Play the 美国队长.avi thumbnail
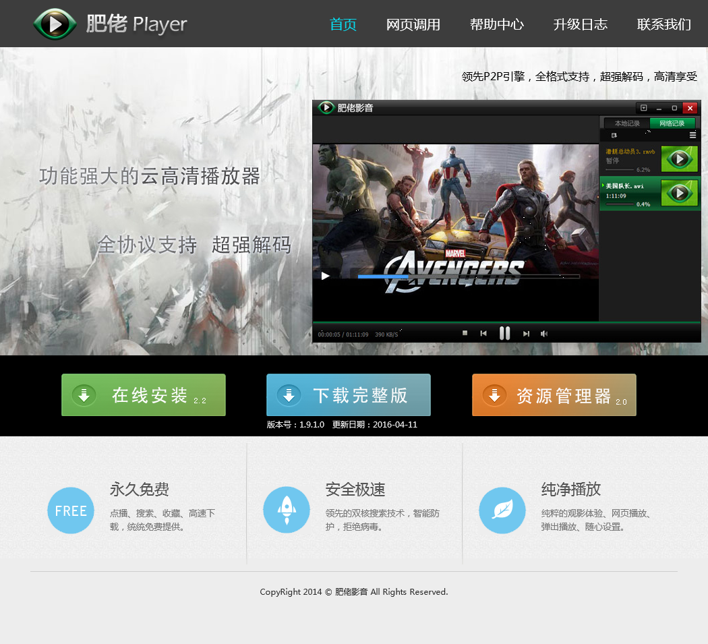This screenshot has width=708, height=644. [x=680, y=193]
